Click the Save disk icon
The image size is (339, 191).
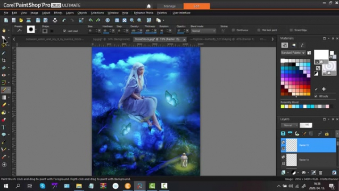(x=38, y=20)
